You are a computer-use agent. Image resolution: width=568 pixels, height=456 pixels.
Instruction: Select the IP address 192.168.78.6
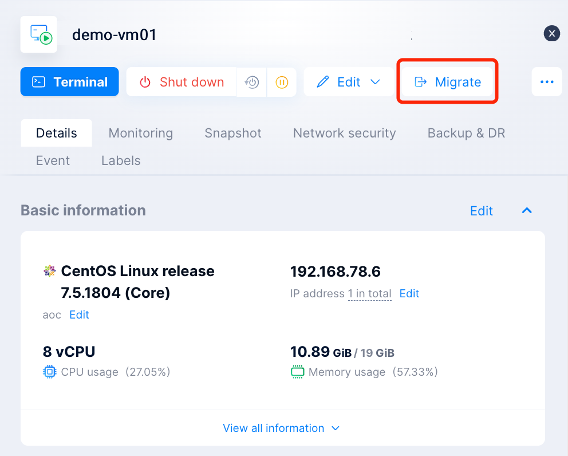(x=336, y=272)
